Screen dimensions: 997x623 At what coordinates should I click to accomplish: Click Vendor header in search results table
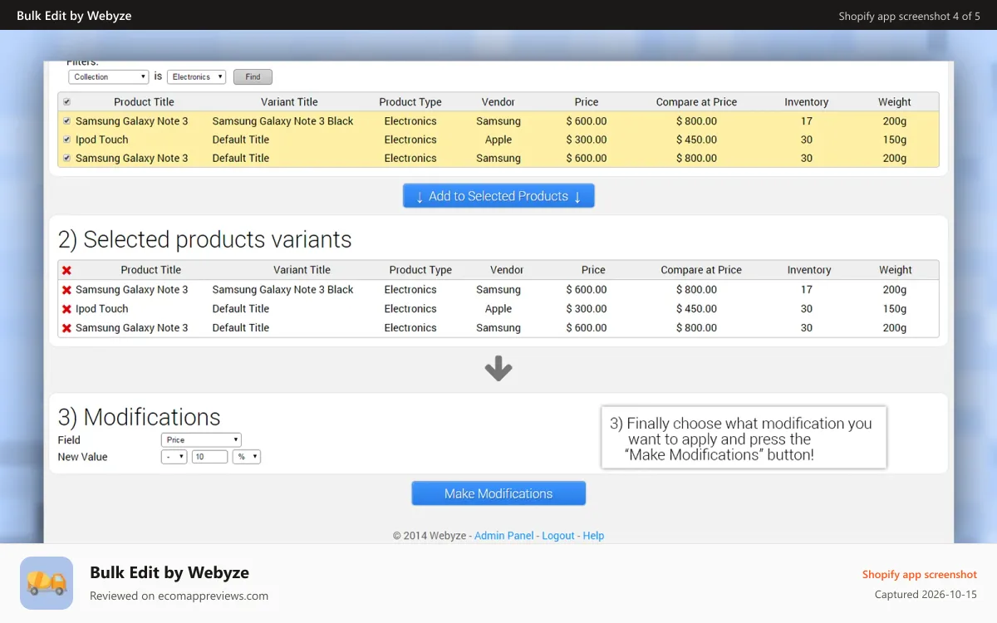coord(498,102)
